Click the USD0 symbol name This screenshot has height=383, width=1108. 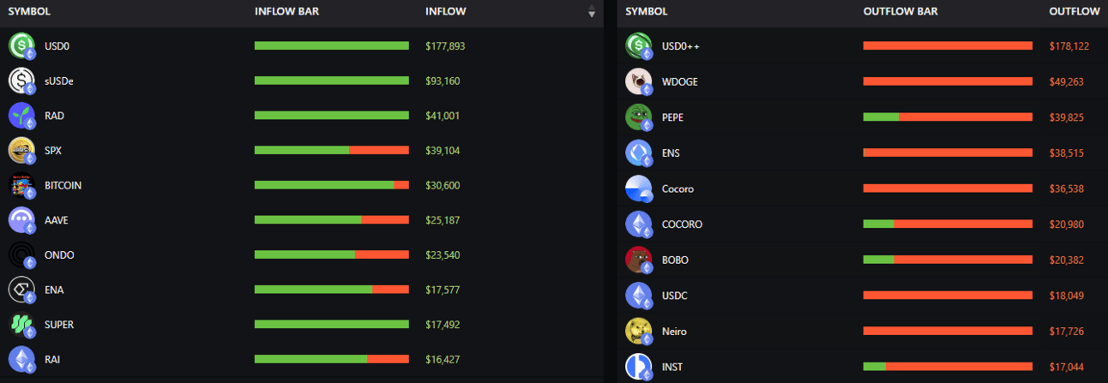[57, 46]
